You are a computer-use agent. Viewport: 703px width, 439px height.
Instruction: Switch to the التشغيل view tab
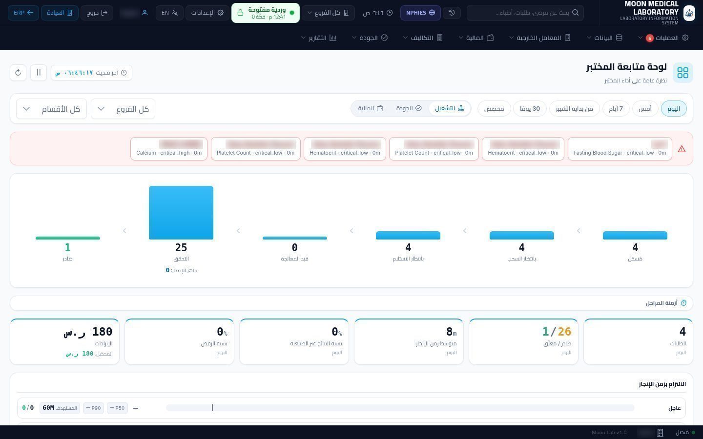pyautogui.click(x=450, y=109)
